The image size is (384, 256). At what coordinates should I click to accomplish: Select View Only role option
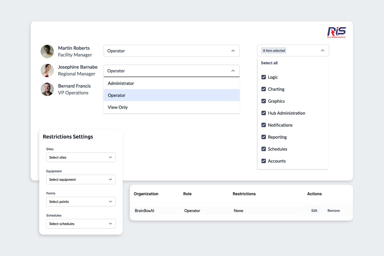pos(118,107)
